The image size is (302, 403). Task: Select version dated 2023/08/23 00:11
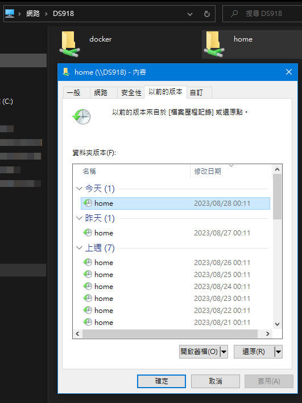[x=175, y=298]
